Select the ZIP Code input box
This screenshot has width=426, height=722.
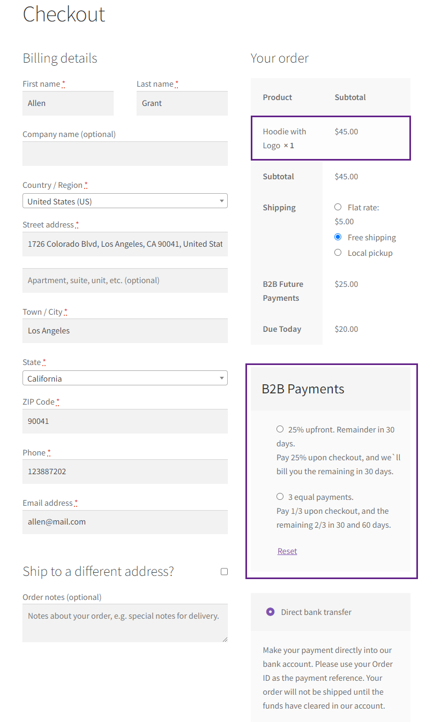[x=125, y=421]
